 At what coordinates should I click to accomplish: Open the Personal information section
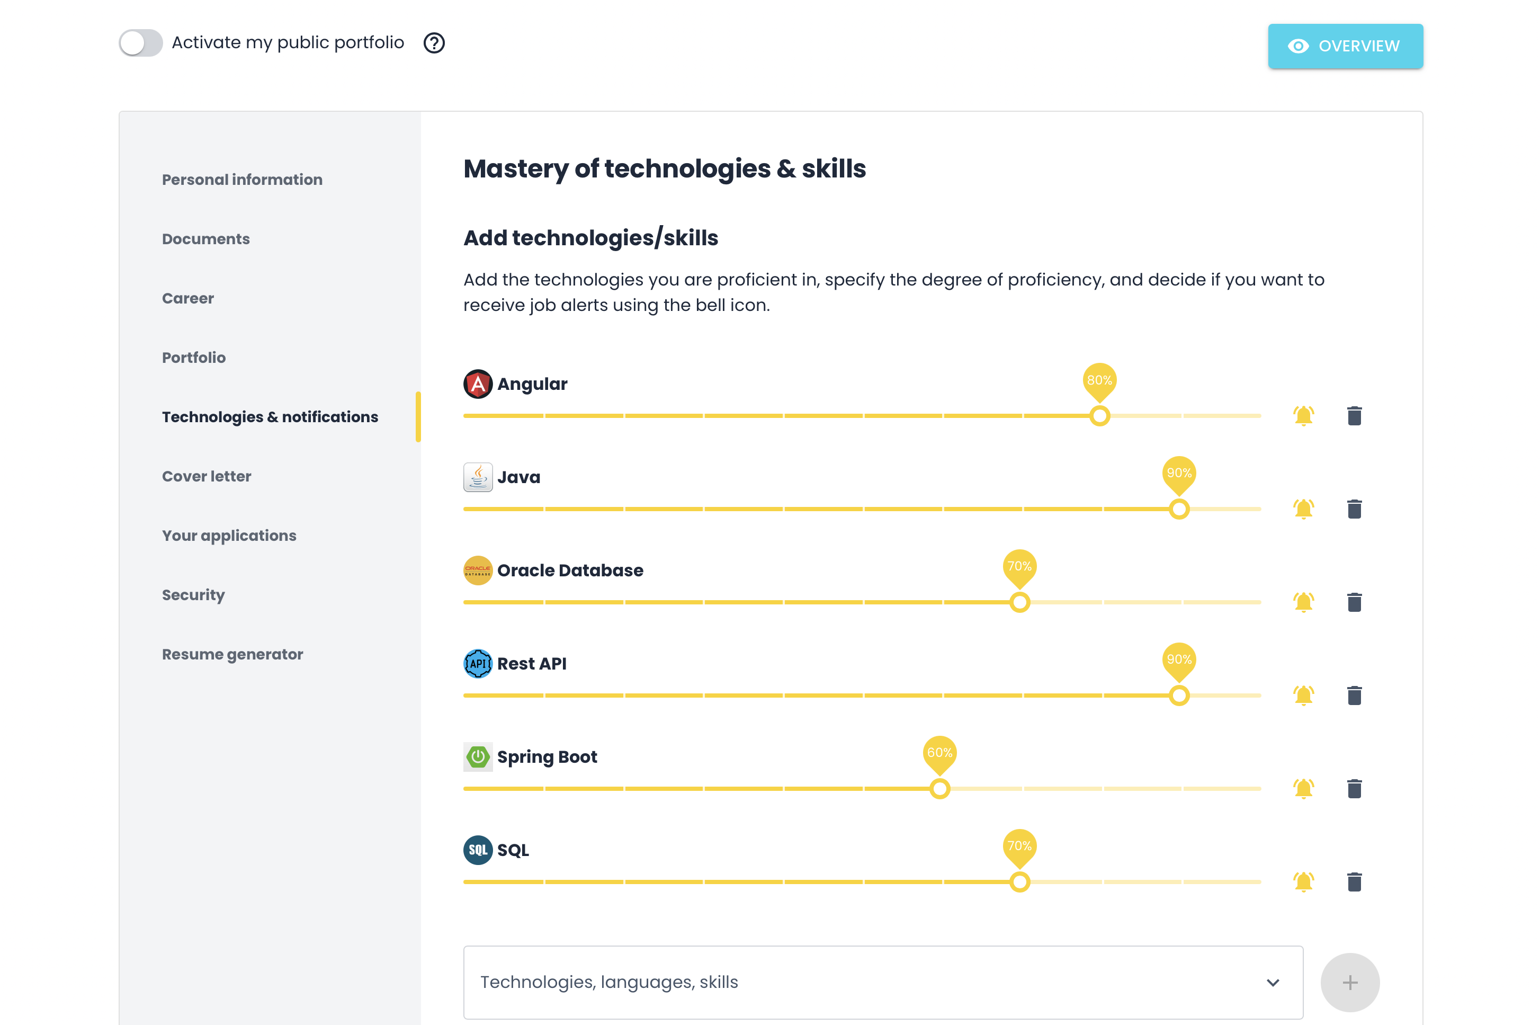click(x=241, y=180)
